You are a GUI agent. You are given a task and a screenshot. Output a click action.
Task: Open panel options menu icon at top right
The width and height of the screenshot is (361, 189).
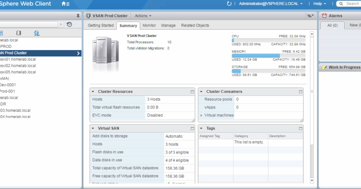[310, 16]
